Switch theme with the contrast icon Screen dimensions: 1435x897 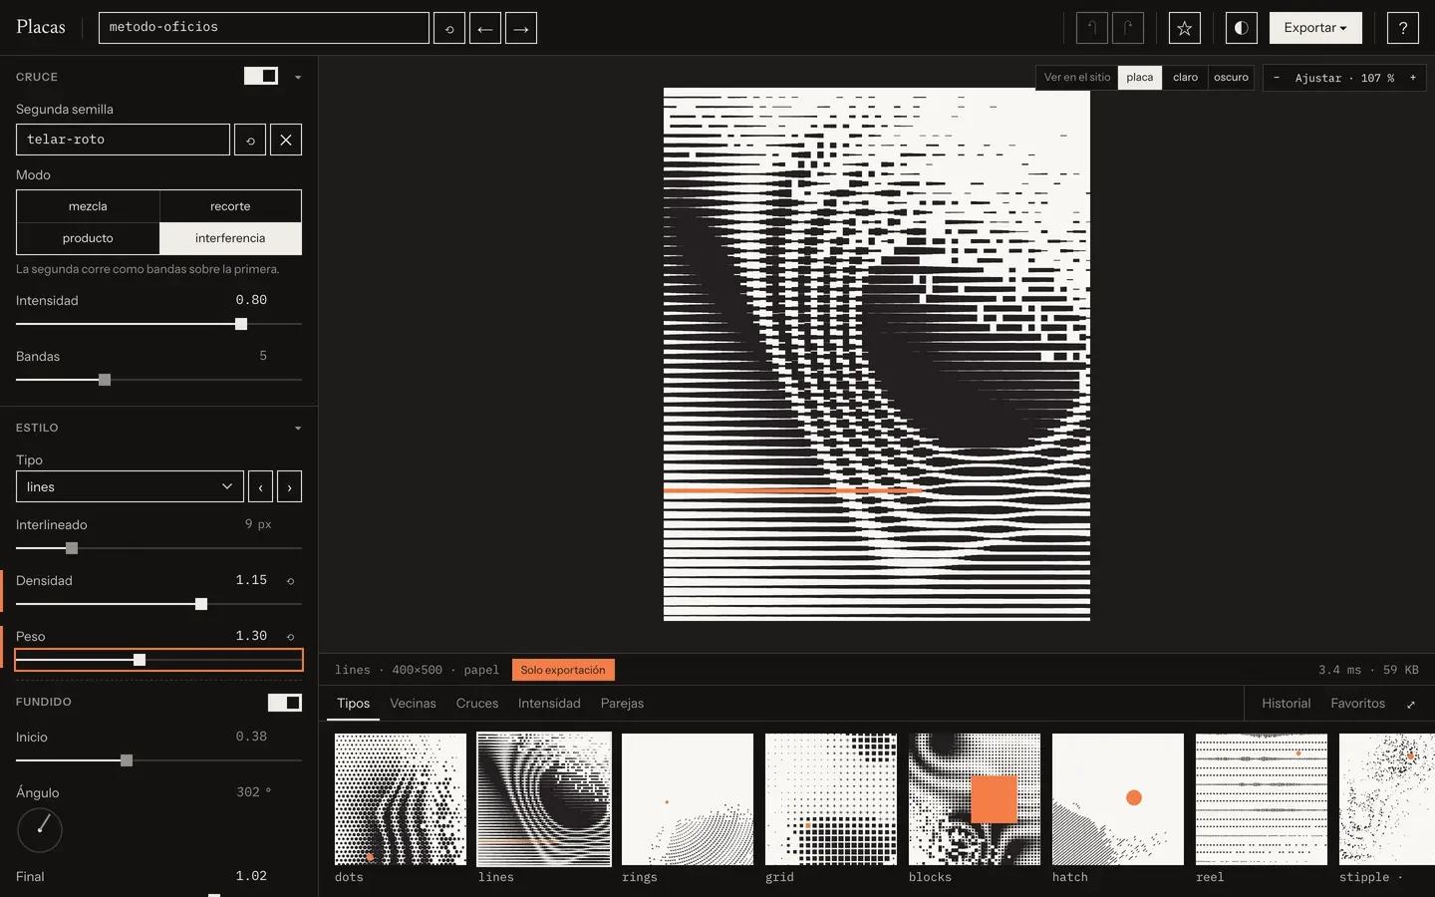pos(1242,28)
